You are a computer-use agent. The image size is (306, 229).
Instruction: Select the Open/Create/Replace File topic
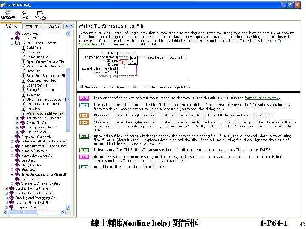click(45, 61)
